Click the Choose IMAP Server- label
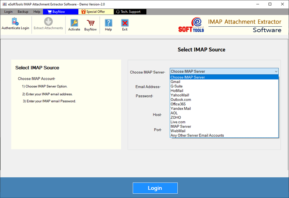This screenshot has height=198, width=289. pyautogui.click(x=147, y=72)
